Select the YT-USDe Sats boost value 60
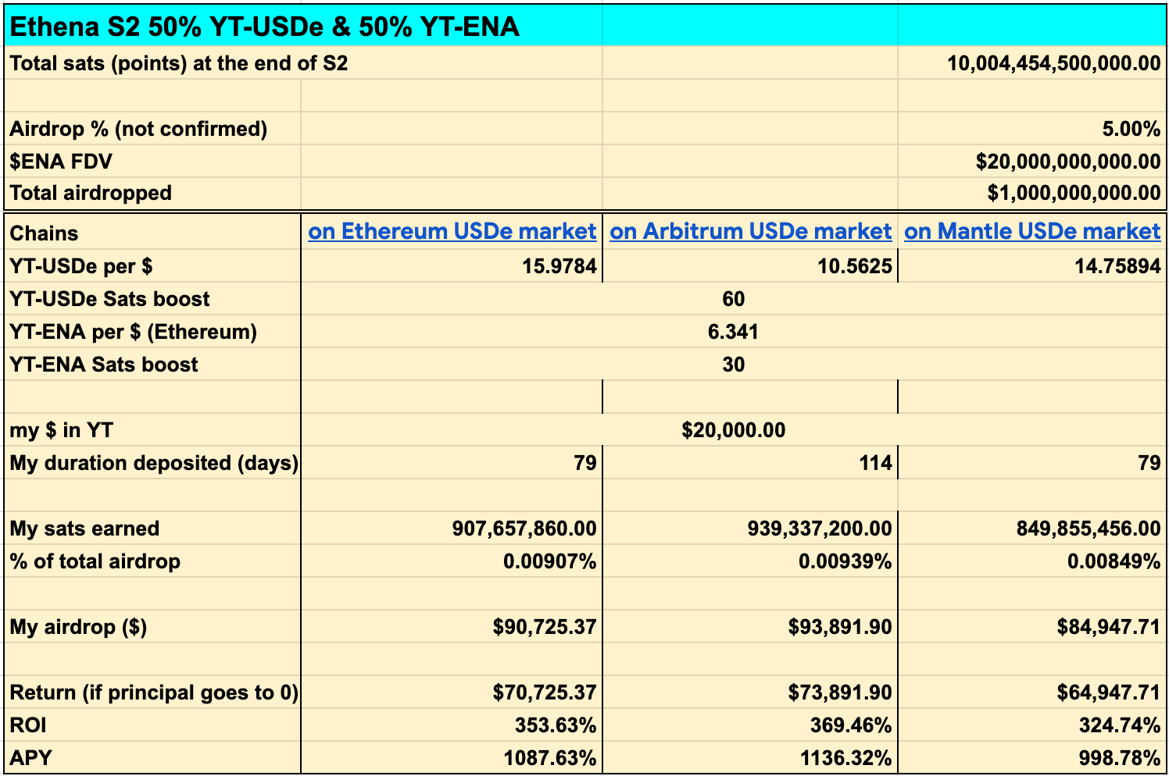The height and width of the screenshot is (776, 1169). pos(733,299)
